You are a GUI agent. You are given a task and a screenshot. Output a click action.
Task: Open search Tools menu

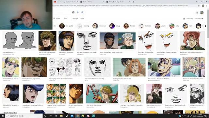[x=82, y=19]
